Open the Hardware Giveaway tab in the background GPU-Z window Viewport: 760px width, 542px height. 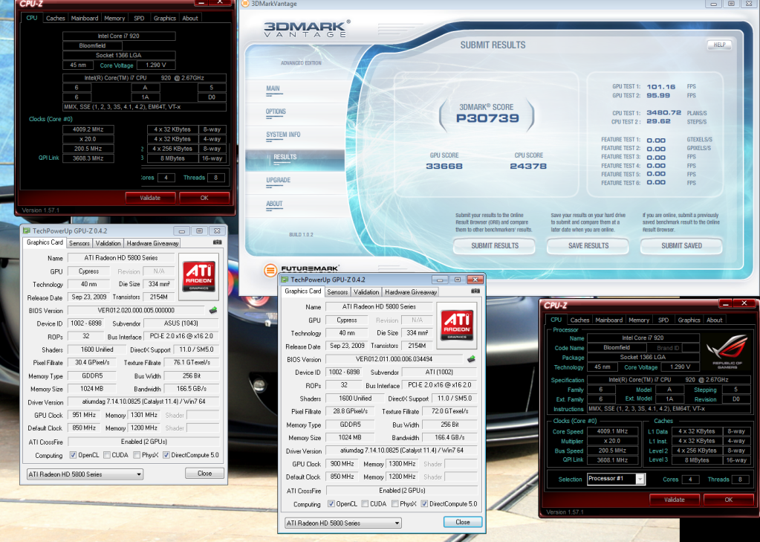click(x=153, y=243)
